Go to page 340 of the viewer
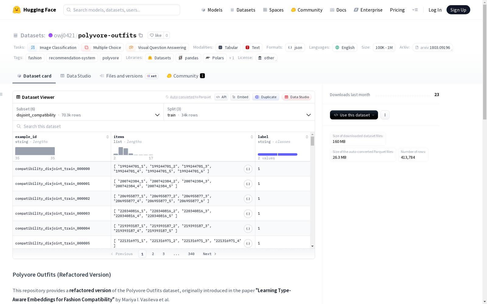Viewport: 487px width, 304px height. [x=191, y=254]
